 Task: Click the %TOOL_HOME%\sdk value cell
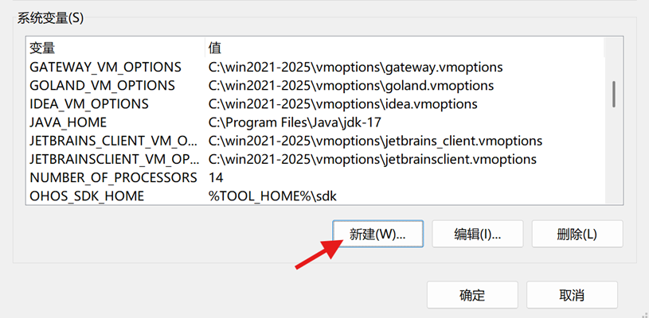tap(272, 196)
